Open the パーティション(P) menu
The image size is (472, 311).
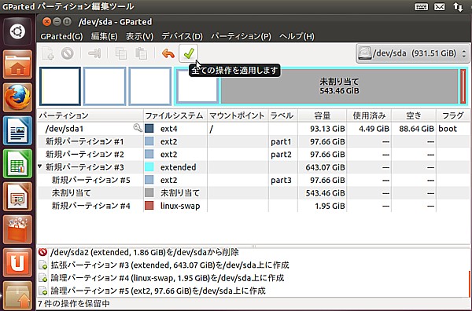point(241,36)
